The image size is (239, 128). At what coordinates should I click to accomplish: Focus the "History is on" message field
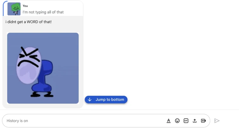(82, 121)
